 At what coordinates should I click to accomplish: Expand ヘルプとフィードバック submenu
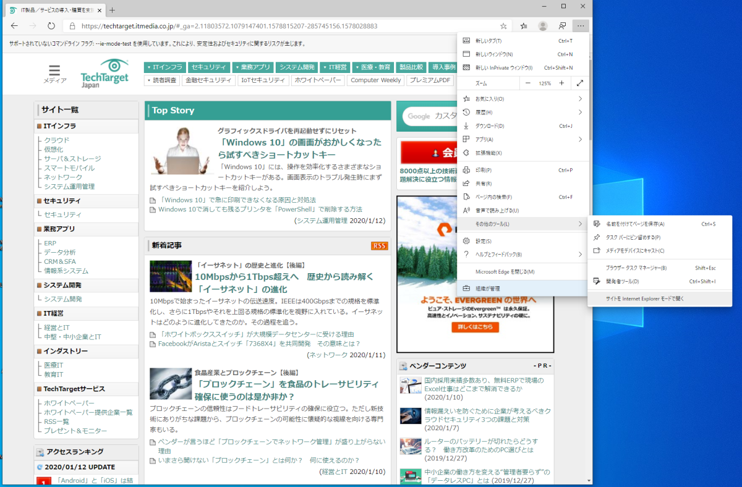click(x=523, y=254)
